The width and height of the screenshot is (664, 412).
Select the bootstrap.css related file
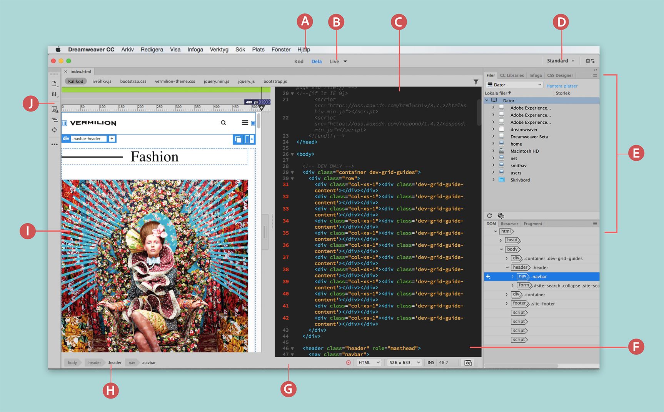(x=133, y=81)
